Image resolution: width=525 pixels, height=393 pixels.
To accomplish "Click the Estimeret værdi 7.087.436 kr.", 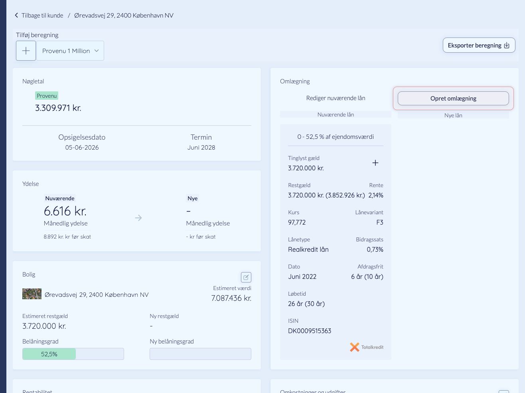I will pyautogui.click(x=231, y=298).
